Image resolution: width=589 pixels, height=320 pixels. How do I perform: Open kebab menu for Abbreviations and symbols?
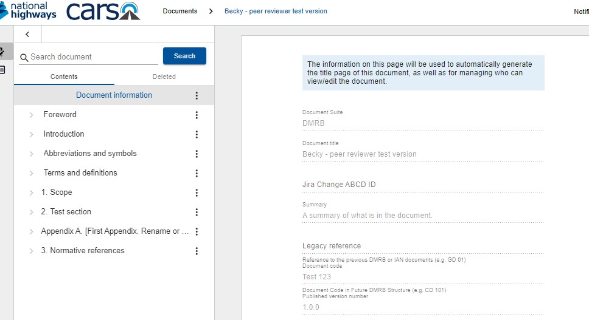(x=197, y=154)
